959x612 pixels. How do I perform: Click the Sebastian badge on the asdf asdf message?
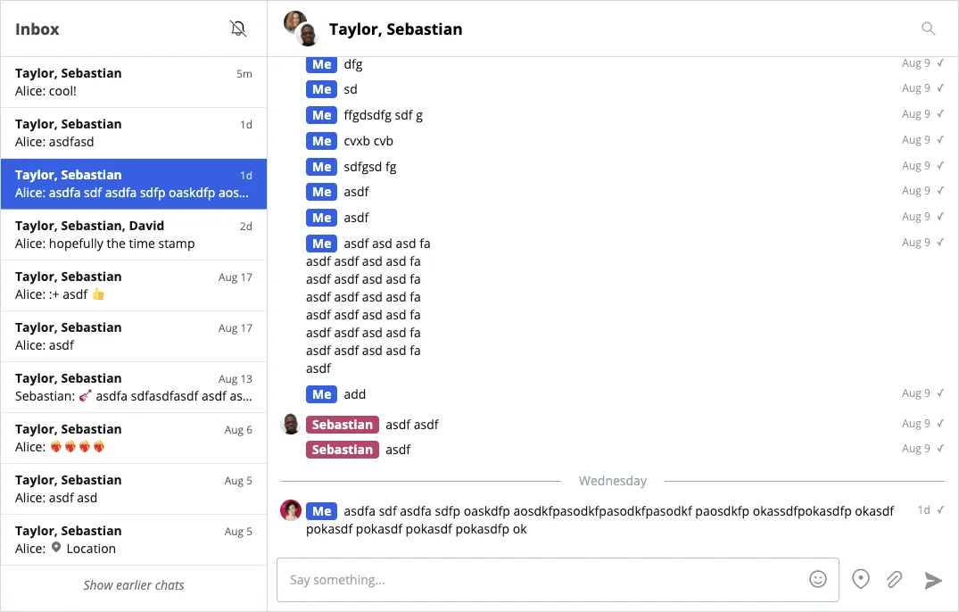click(343, 425)
